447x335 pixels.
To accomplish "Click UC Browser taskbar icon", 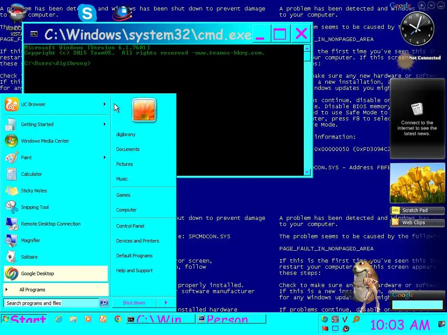I will tap(103, 319).
